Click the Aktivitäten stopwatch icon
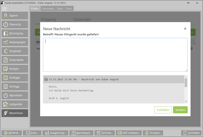Viewport: 203px width, 137px height. 5,95
